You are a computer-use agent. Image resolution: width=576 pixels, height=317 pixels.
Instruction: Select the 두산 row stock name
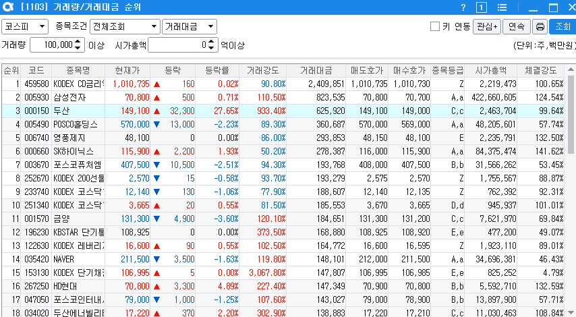coord(61,111)
